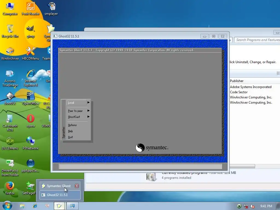Click the Windows Start orb
The width and height of the screenshot is (280, 210).
[x=7, y=206]
